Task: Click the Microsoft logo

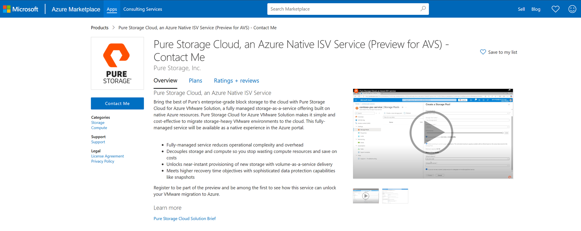Action: click(x=21, y=9)
